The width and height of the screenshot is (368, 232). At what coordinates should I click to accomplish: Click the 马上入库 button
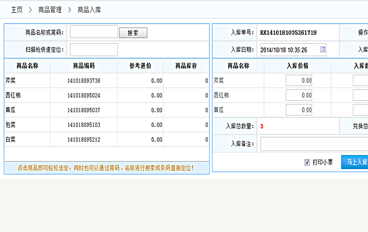[x=355, y=162]
